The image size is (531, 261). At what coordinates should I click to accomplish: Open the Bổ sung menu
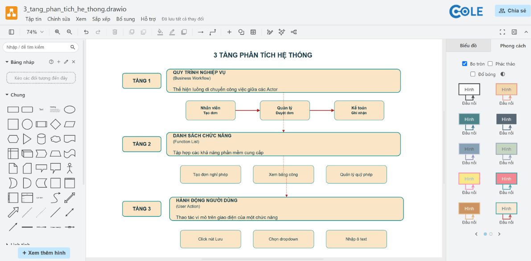[x=125, y=19]
